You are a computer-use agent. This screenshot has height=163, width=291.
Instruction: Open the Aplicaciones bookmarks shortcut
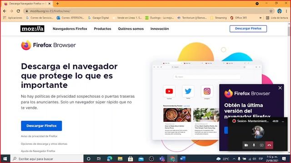pos(13,18)
